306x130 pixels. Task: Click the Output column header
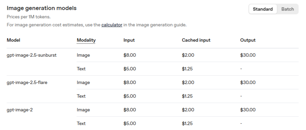click(248, 40)
